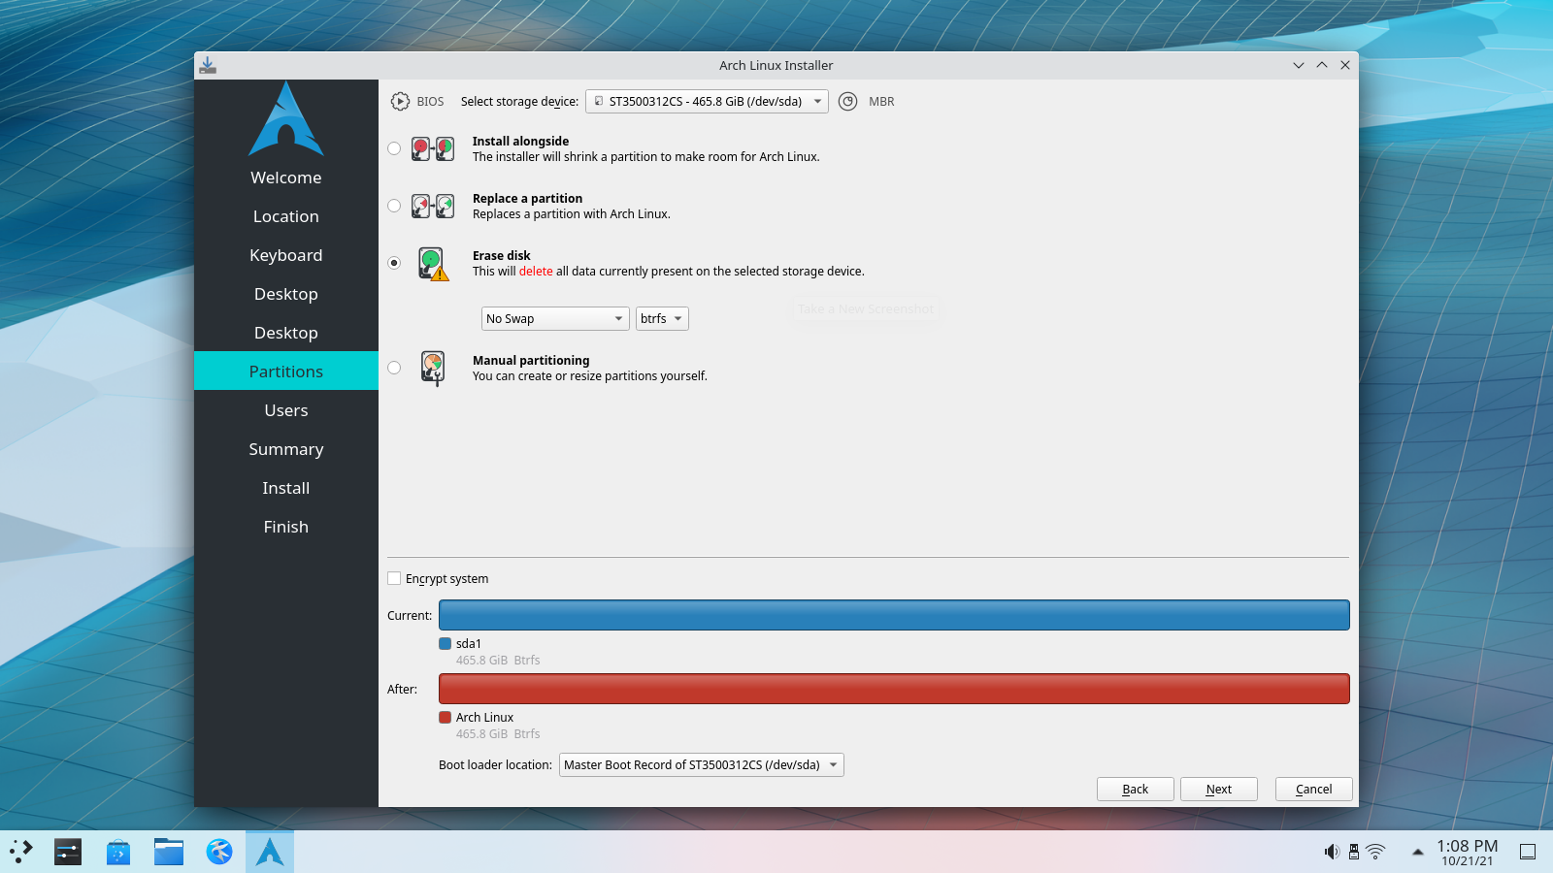Image resolution: width=1553 pixels, height=873 pixels.
Task: Click the 'Arch Linux' partition label
Action: click(x=484, y=718)
